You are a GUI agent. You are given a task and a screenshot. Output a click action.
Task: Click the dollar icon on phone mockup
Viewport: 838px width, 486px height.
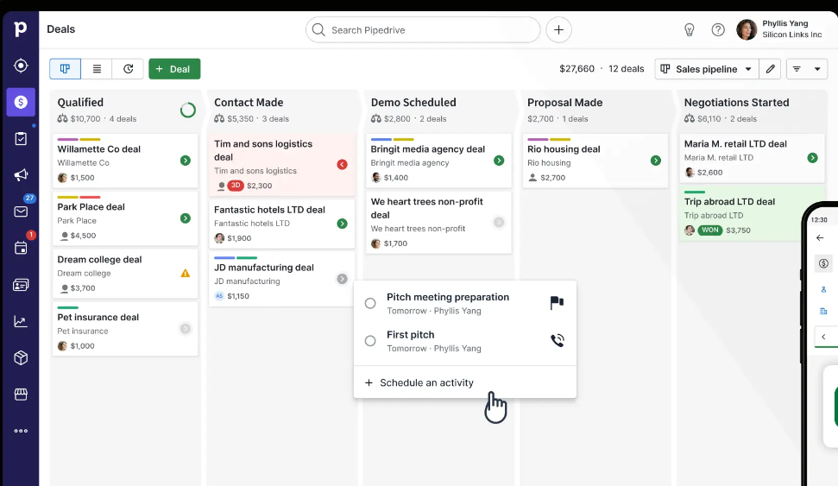click(823, 263)
